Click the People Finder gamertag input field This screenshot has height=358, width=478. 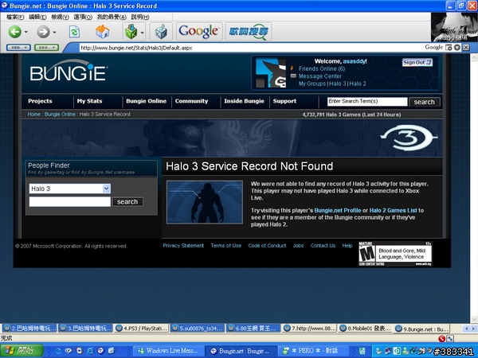[70, 201]
